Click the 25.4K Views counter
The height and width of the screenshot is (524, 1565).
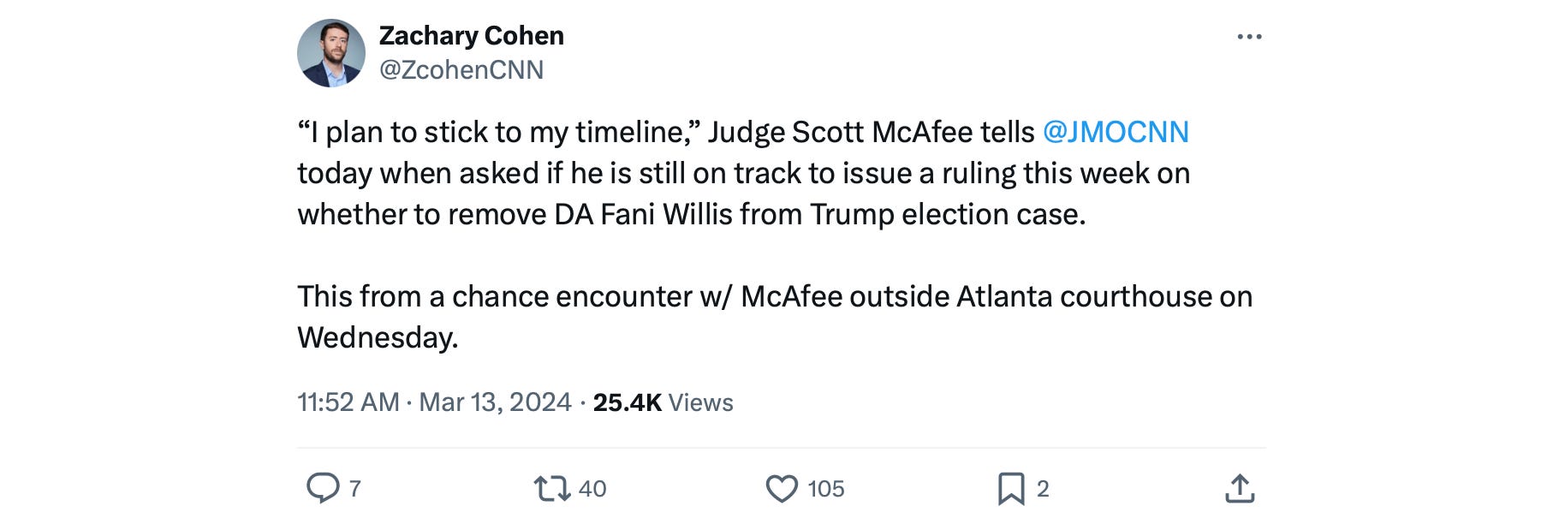pyautogui.click(x=663, y=402)
